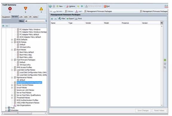
Task: Sort by the Vendor column header
Action: pyautogui.click(x=88, y=23)
